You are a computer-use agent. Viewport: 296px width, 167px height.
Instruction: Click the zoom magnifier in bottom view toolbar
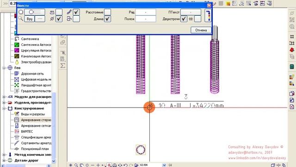pyautogui.click(x=76, y=165)
